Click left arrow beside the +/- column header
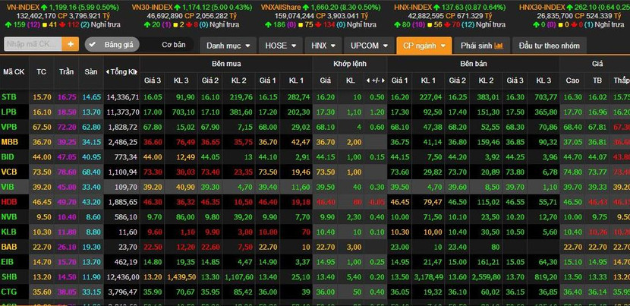 pos(367,80)
